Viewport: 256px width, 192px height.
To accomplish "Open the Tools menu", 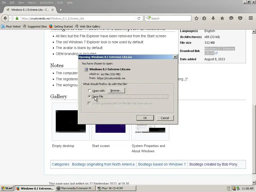I will (60, 2).
